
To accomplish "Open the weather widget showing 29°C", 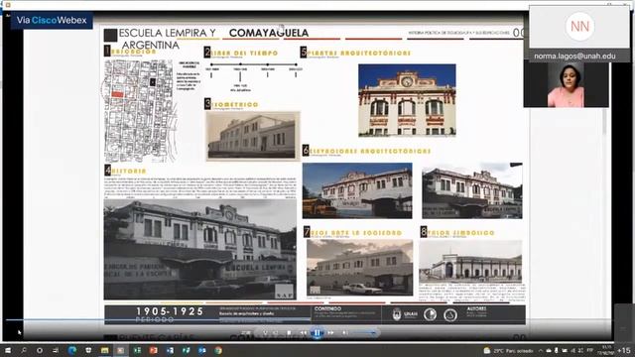I will coord(508,350).
